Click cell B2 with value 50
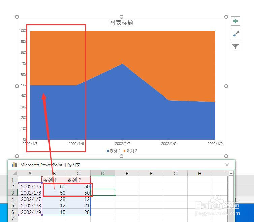 tap(54, 186)
